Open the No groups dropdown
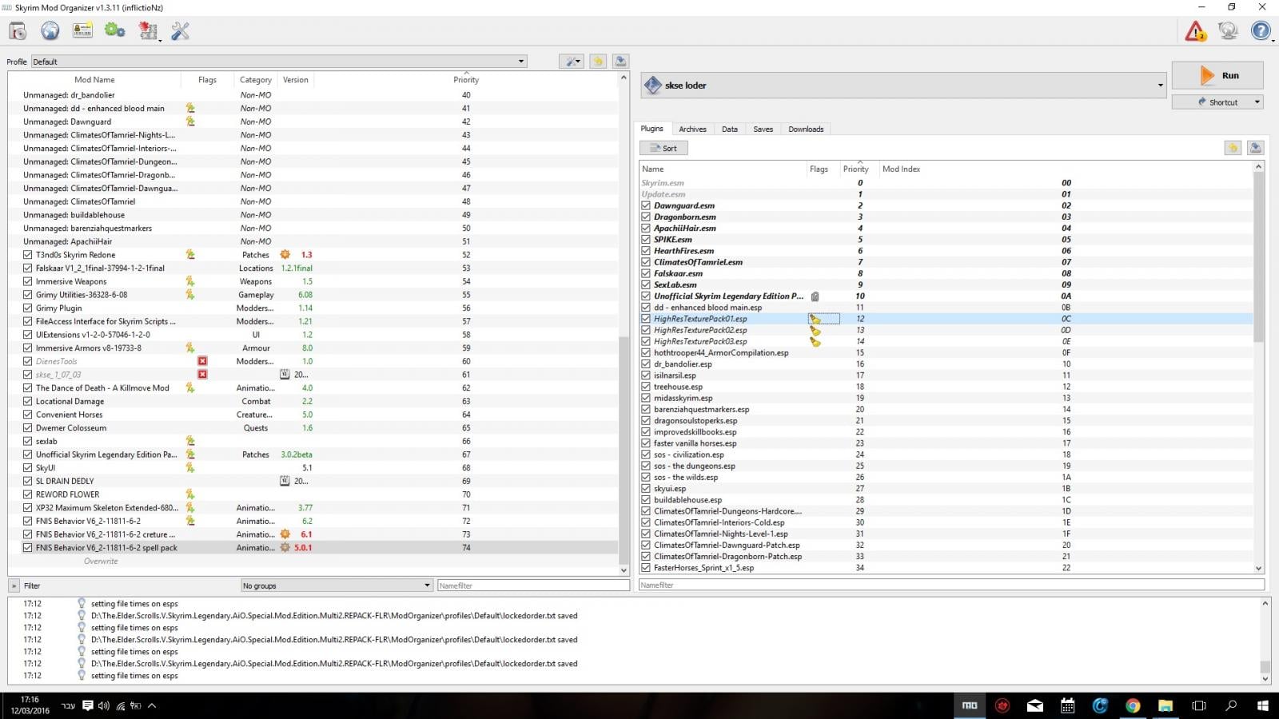 pyautogui.click(x=337, y=586)
